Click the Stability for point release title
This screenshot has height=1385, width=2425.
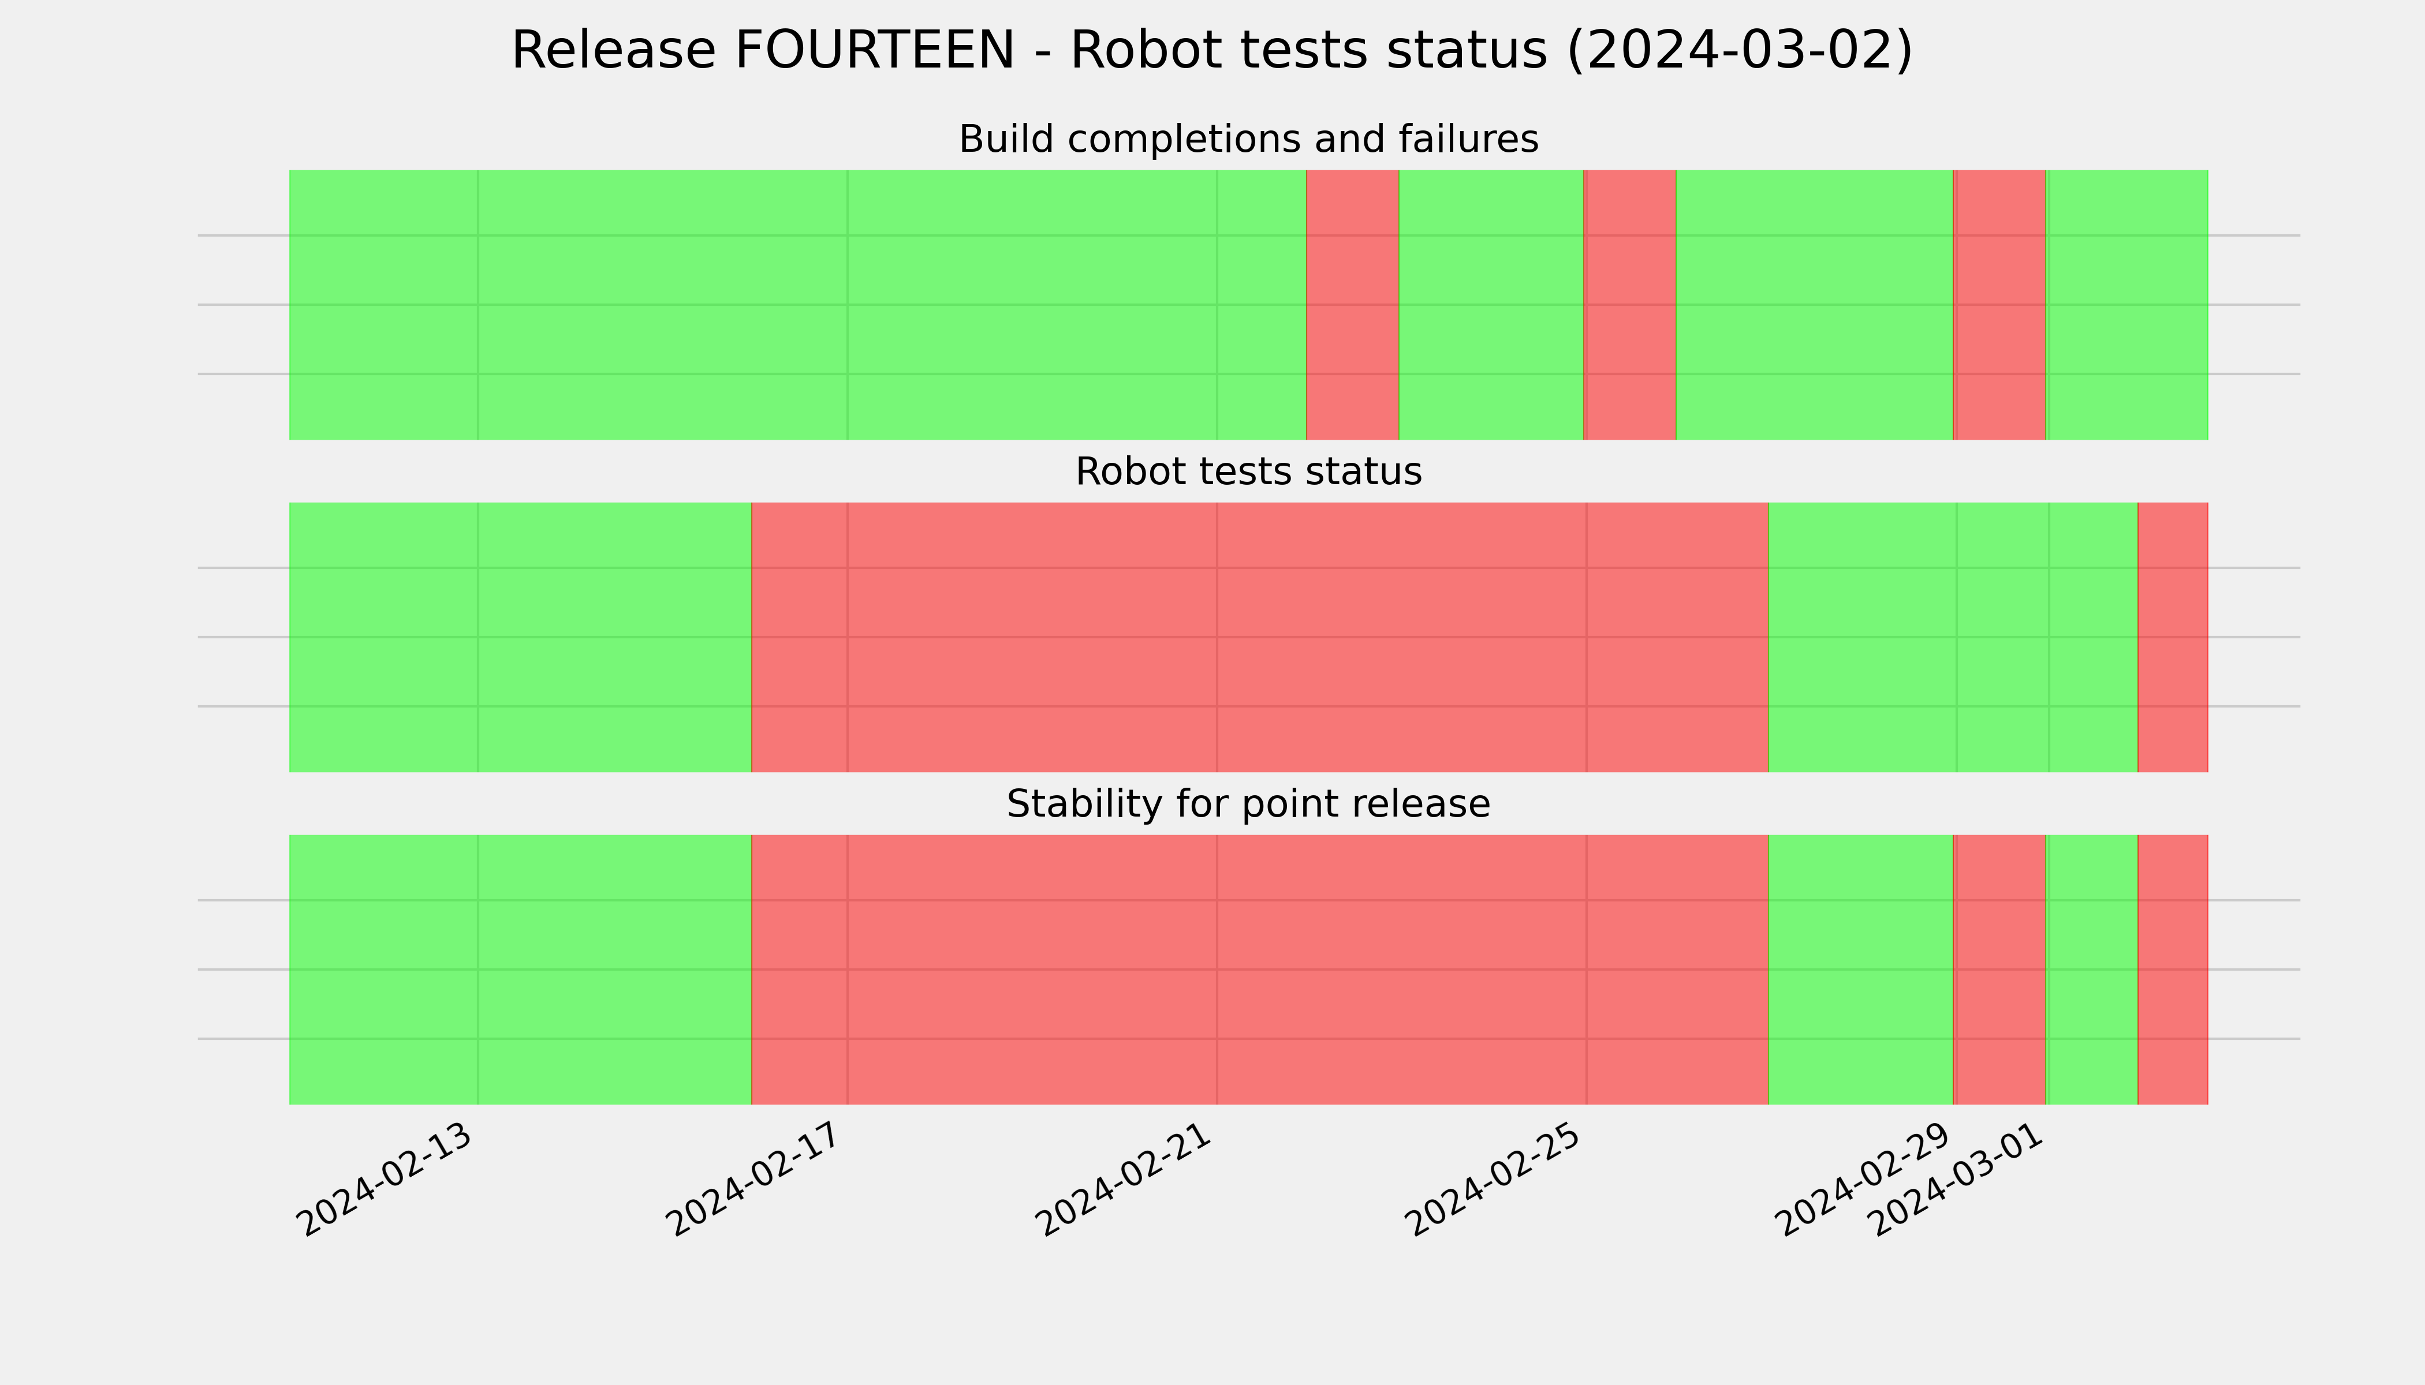click(x=1248, y=805)
